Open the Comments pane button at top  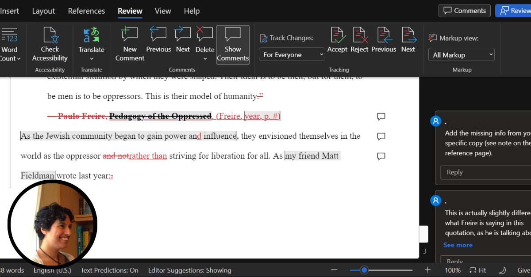pos(465,11)
